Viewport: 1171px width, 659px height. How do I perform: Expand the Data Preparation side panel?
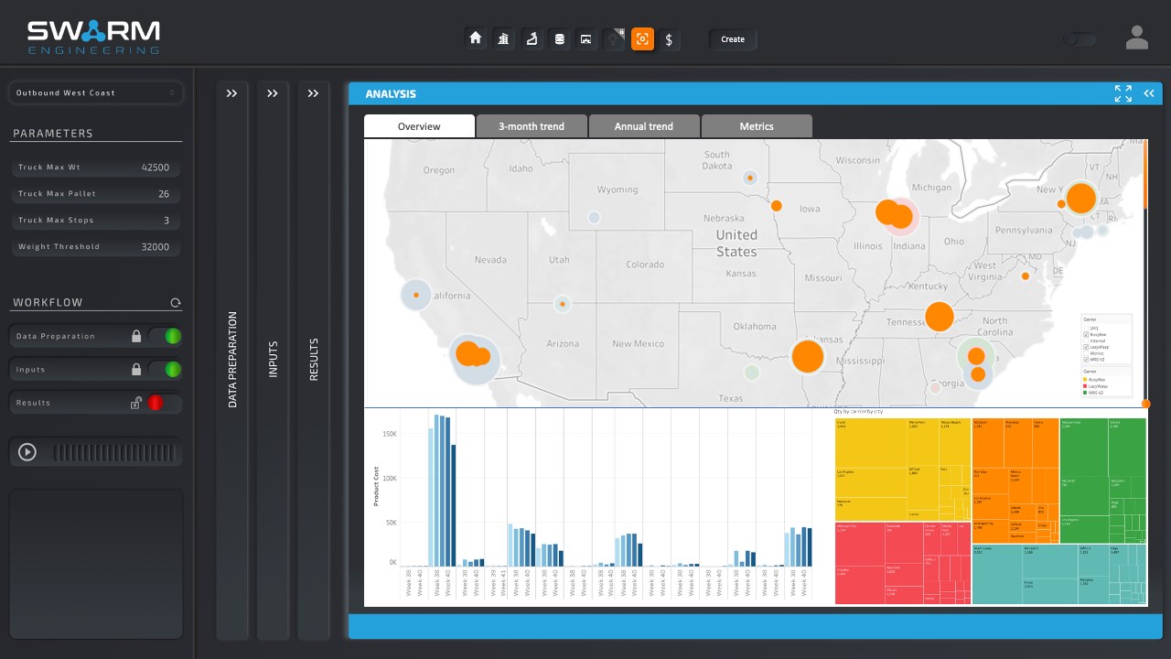tap(231, 93)
